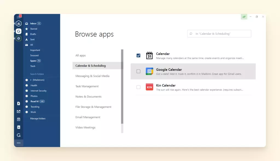
Task: Select the Messaging & Social Media category
Action: pyautogui.click(x=92, y=76)
